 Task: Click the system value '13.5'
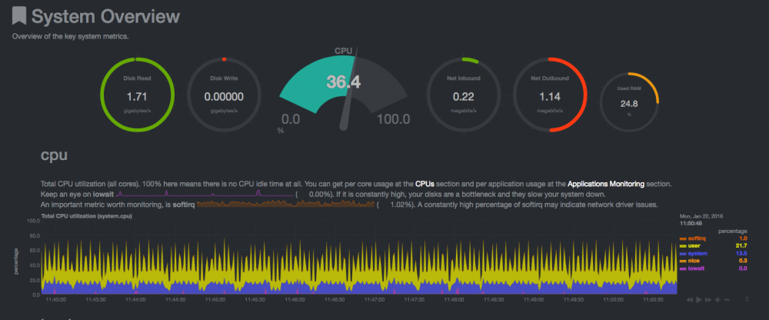pos(741,254)
